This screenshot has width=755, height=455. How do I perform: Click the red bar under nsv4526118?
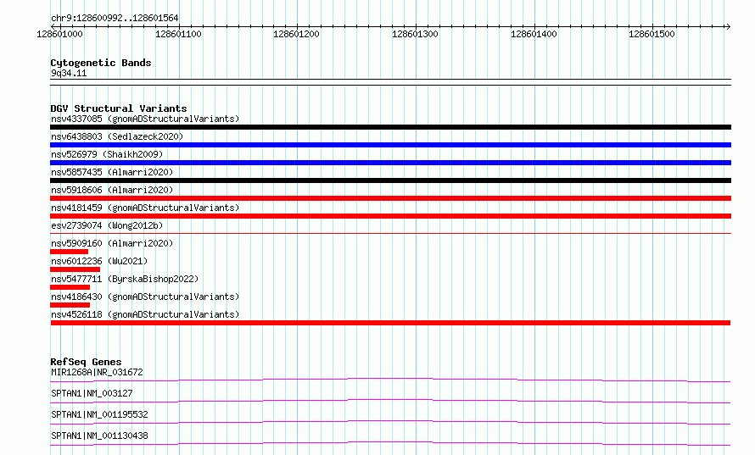pos(390,323)
